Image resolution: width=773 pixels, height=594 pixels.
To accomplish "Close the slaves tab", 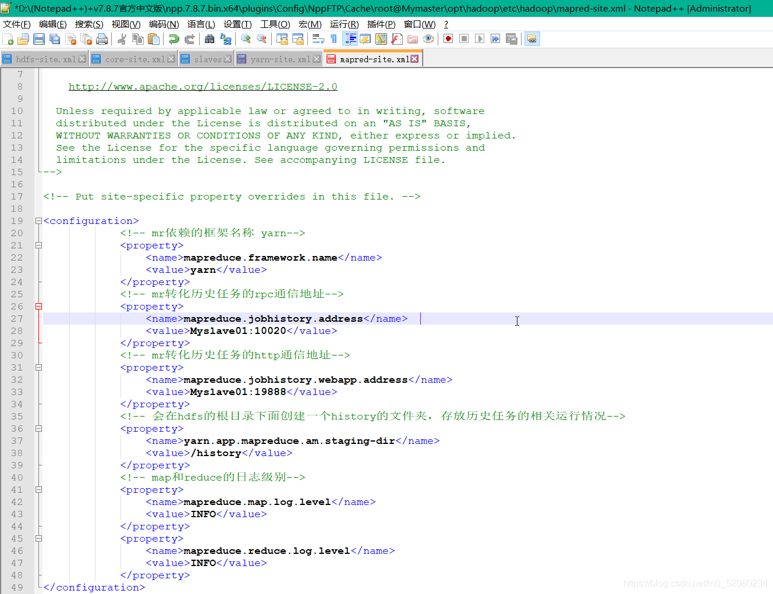I will click(x=228, y=59).
